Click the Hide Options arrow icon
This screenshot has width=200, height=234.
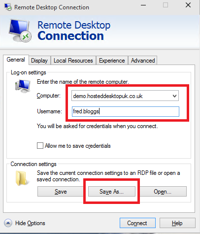8,223
